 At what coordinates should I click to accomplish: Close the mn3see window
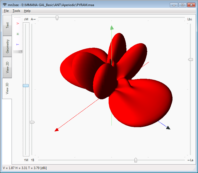point(191,5)
